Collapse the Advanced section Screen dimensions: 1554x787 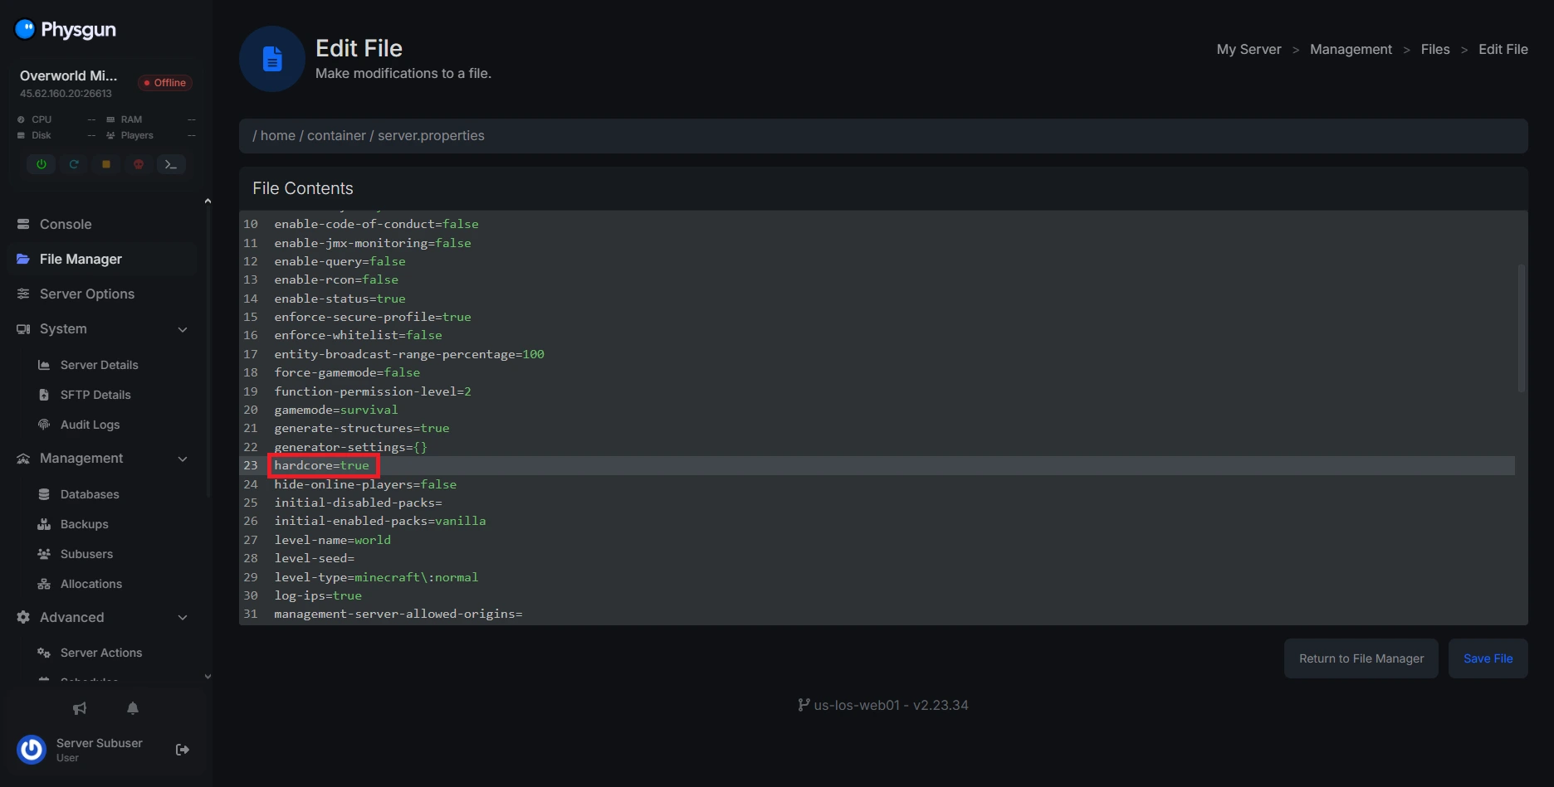(x=183, y=617)
